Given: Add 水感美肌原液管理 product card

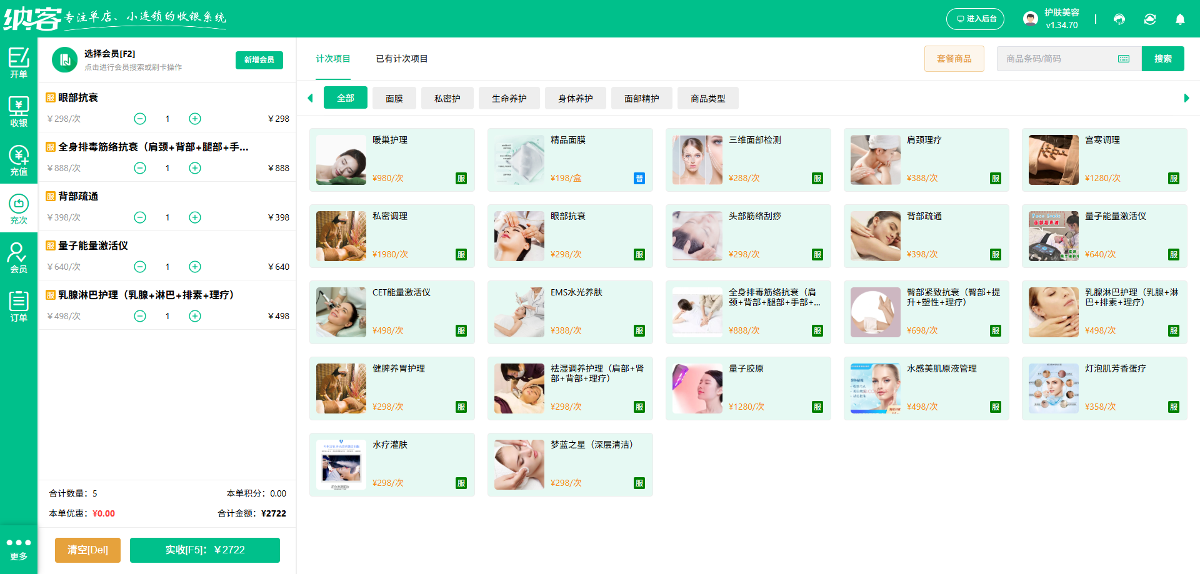Looking at the screenshot, I should (x=926, y=388).
